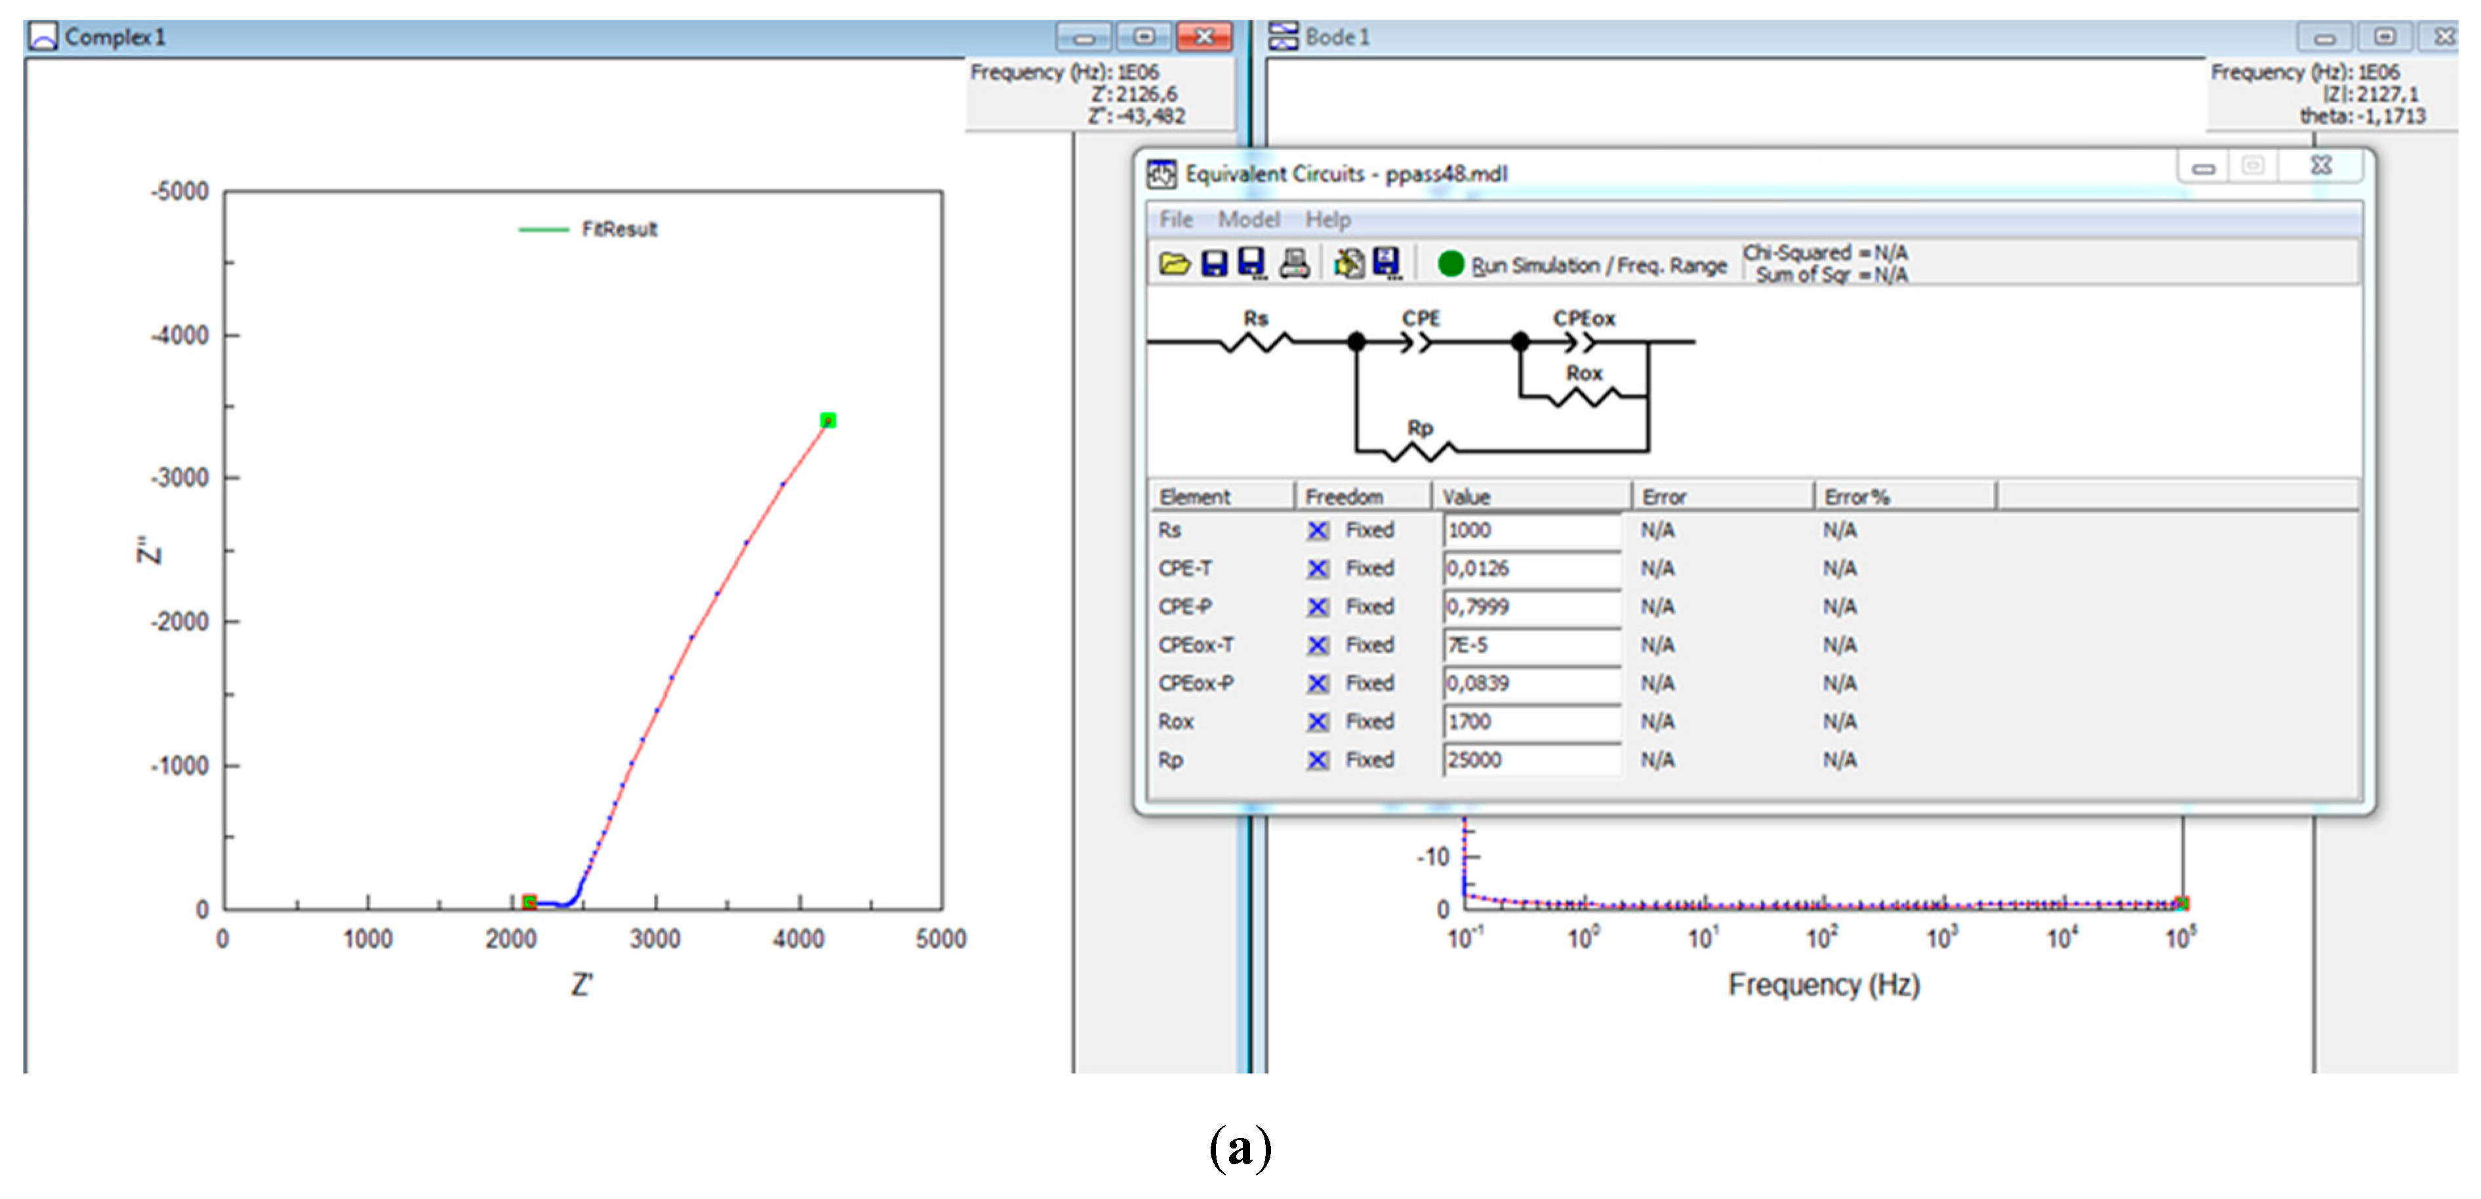The width and height of the screenshot is (2481, 1199).
Task: Open the Model menu
Action: 1248,220
